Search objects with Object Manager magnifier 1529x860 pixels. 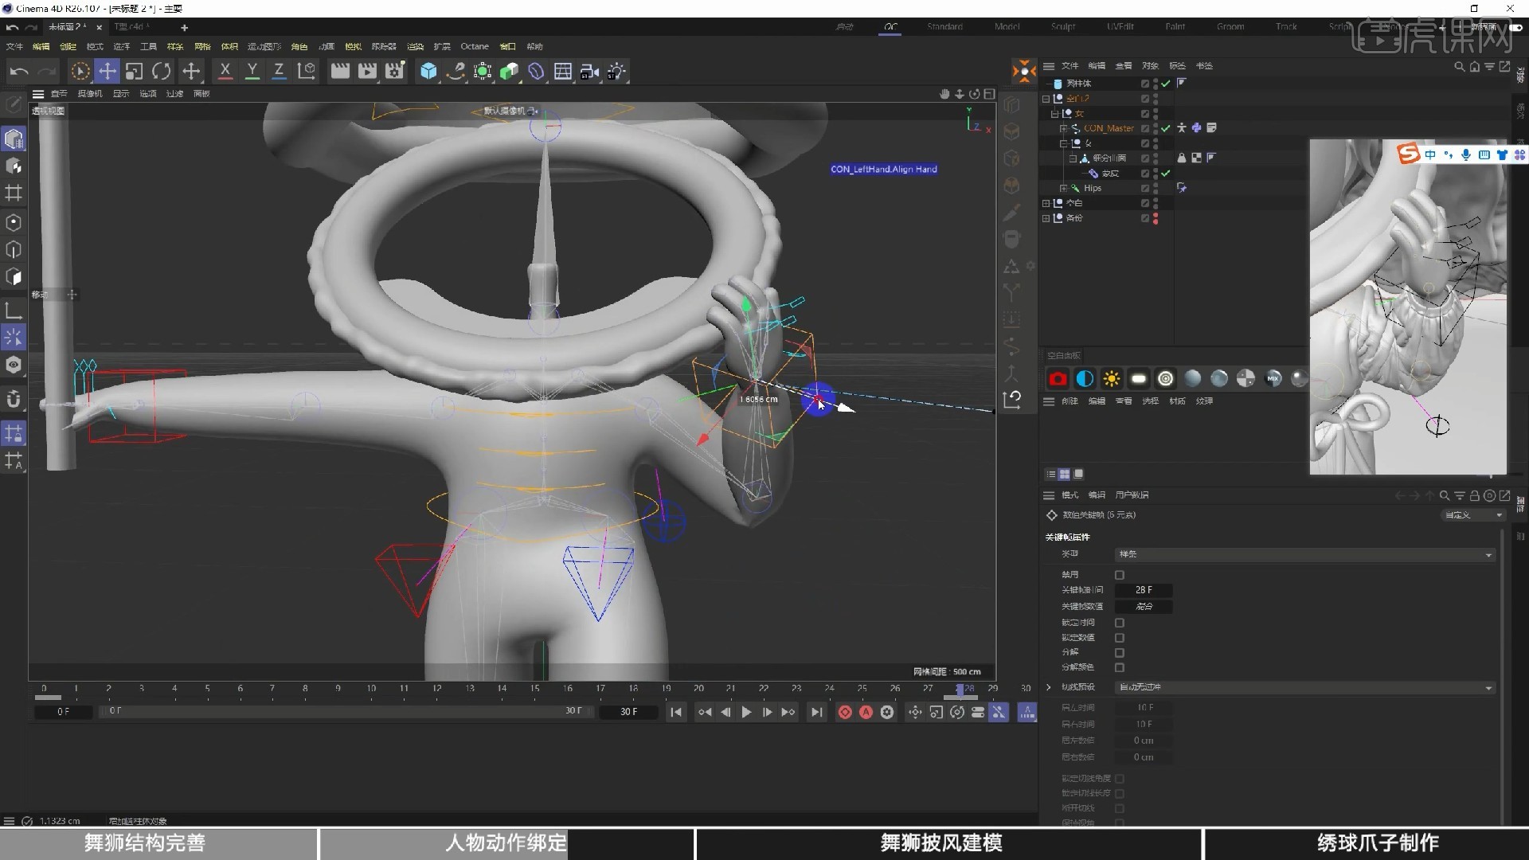[x=1460, y=66]
